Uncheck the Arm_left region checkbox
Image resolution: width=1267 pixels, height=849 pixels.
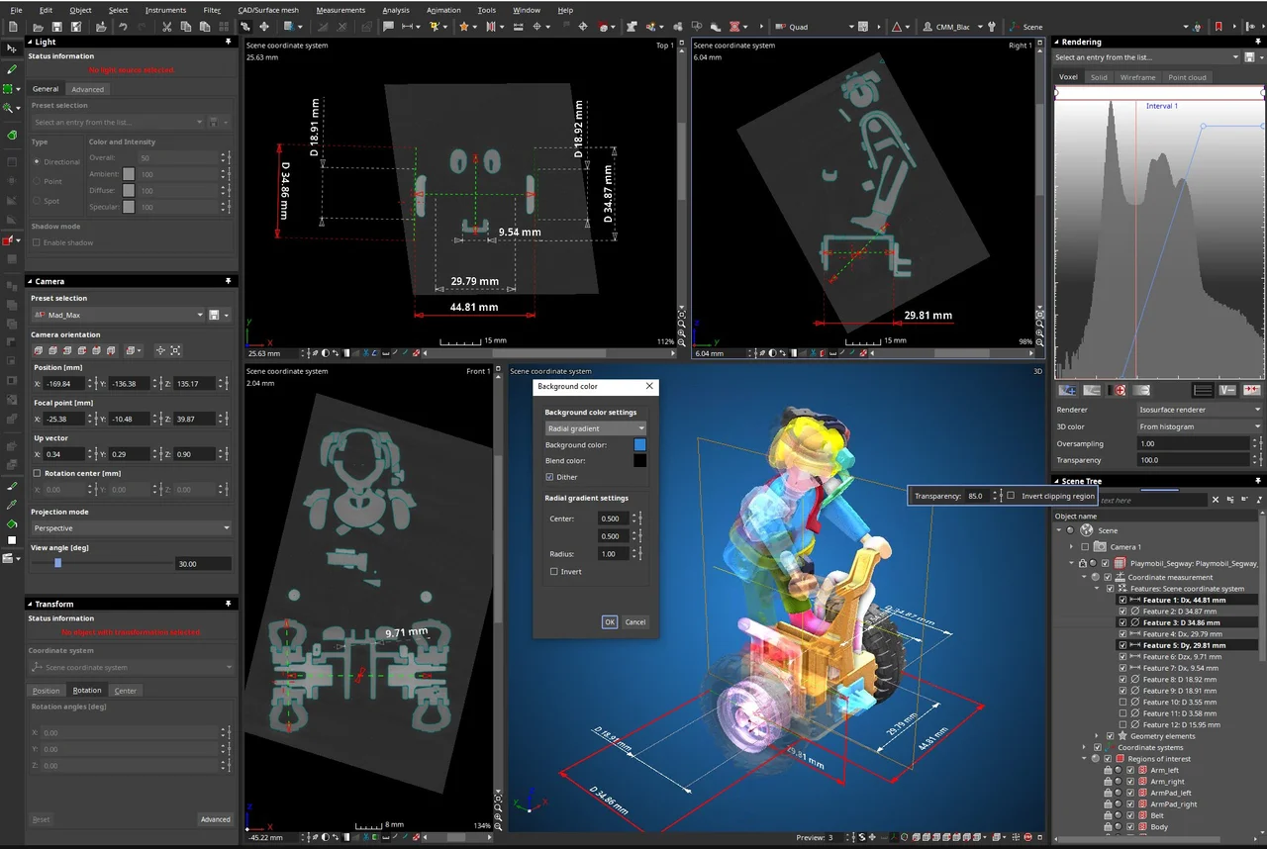[x=1130, y=770]
